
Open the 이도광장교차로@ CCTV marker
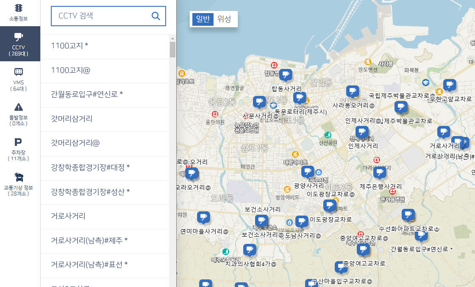(330, 206)
